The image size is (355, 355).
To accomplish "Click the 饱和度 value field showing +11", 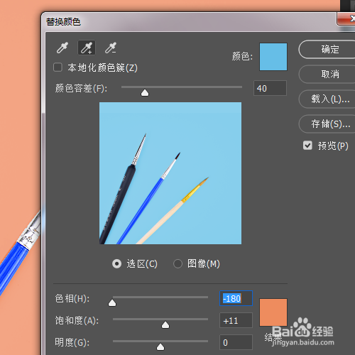I will (236, 320).
